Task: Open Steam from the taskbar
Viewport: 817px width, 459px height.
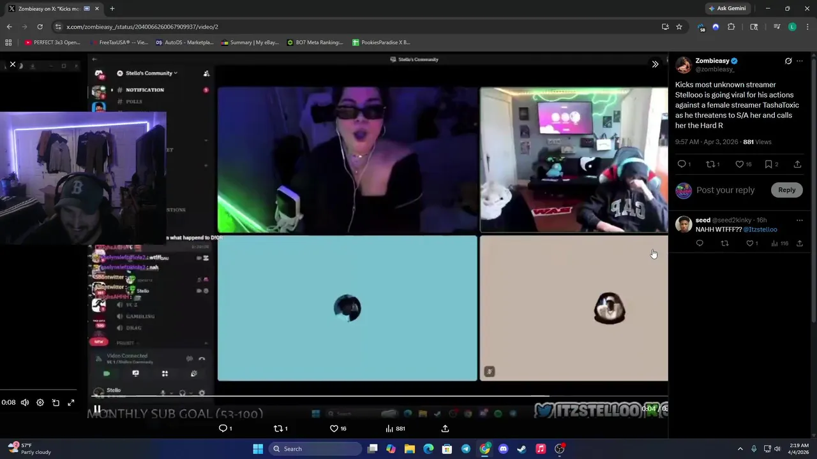Action: (x=521, y=449)
